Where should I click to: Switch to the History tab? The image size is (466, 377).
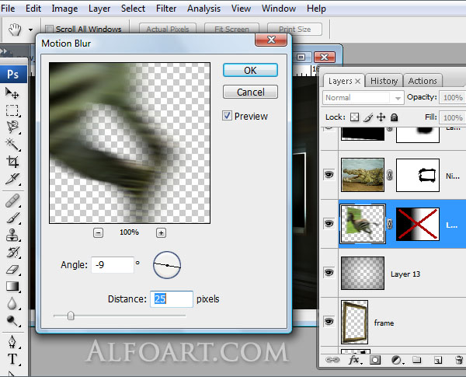(384, 81)
